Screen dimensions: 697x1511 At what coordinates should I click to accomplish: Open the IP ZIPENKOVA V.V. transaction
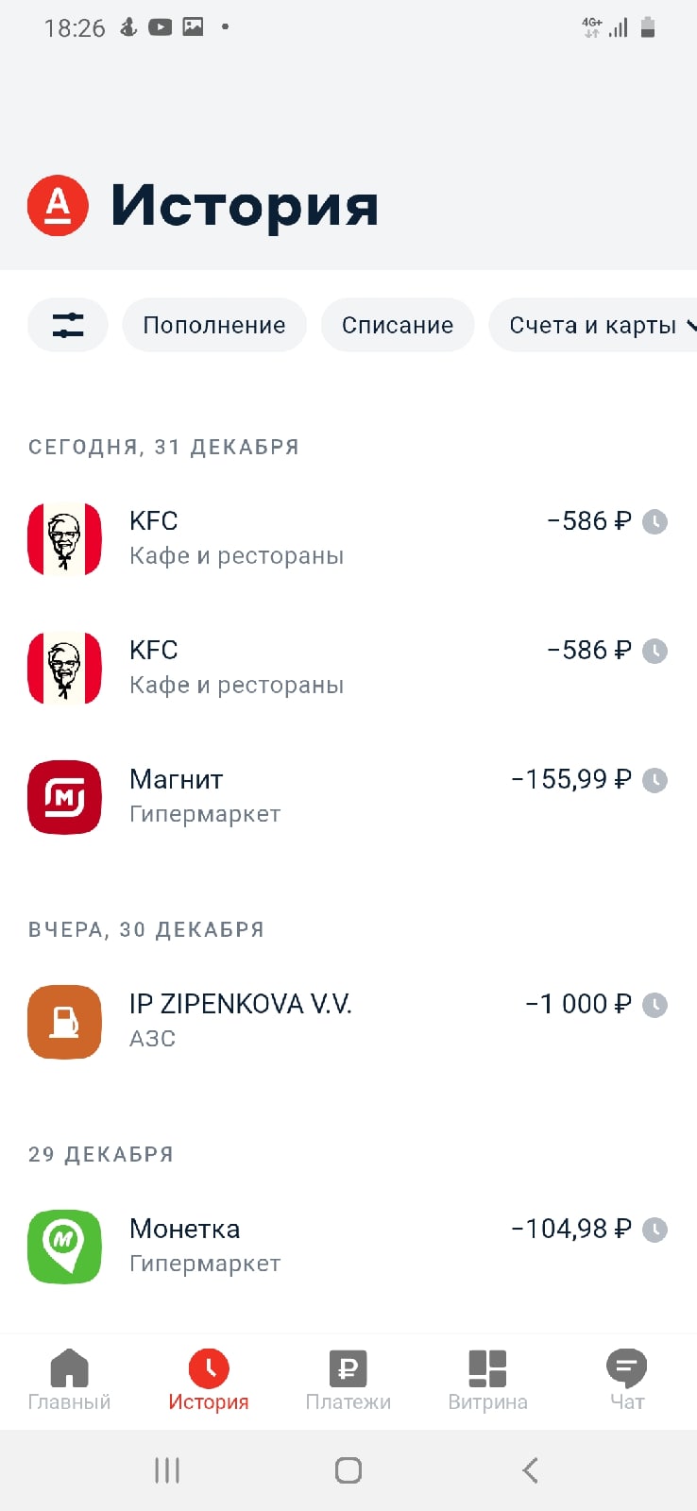[348, 1022]
